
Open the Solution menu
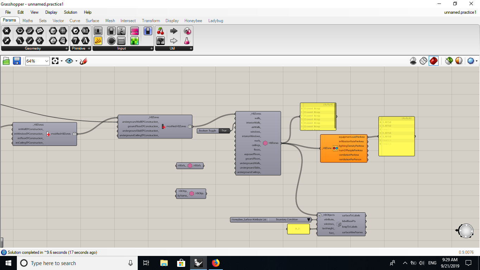(70, 12)
